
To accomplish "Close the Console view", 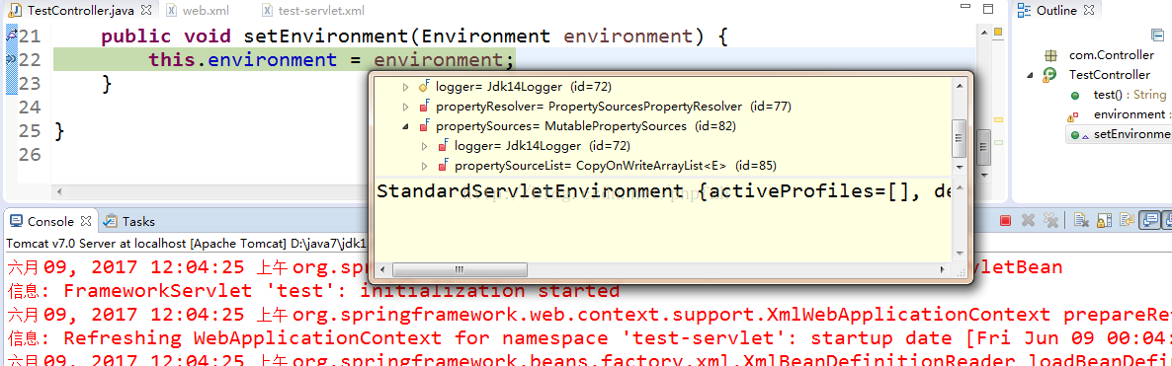I will (85, 221).
